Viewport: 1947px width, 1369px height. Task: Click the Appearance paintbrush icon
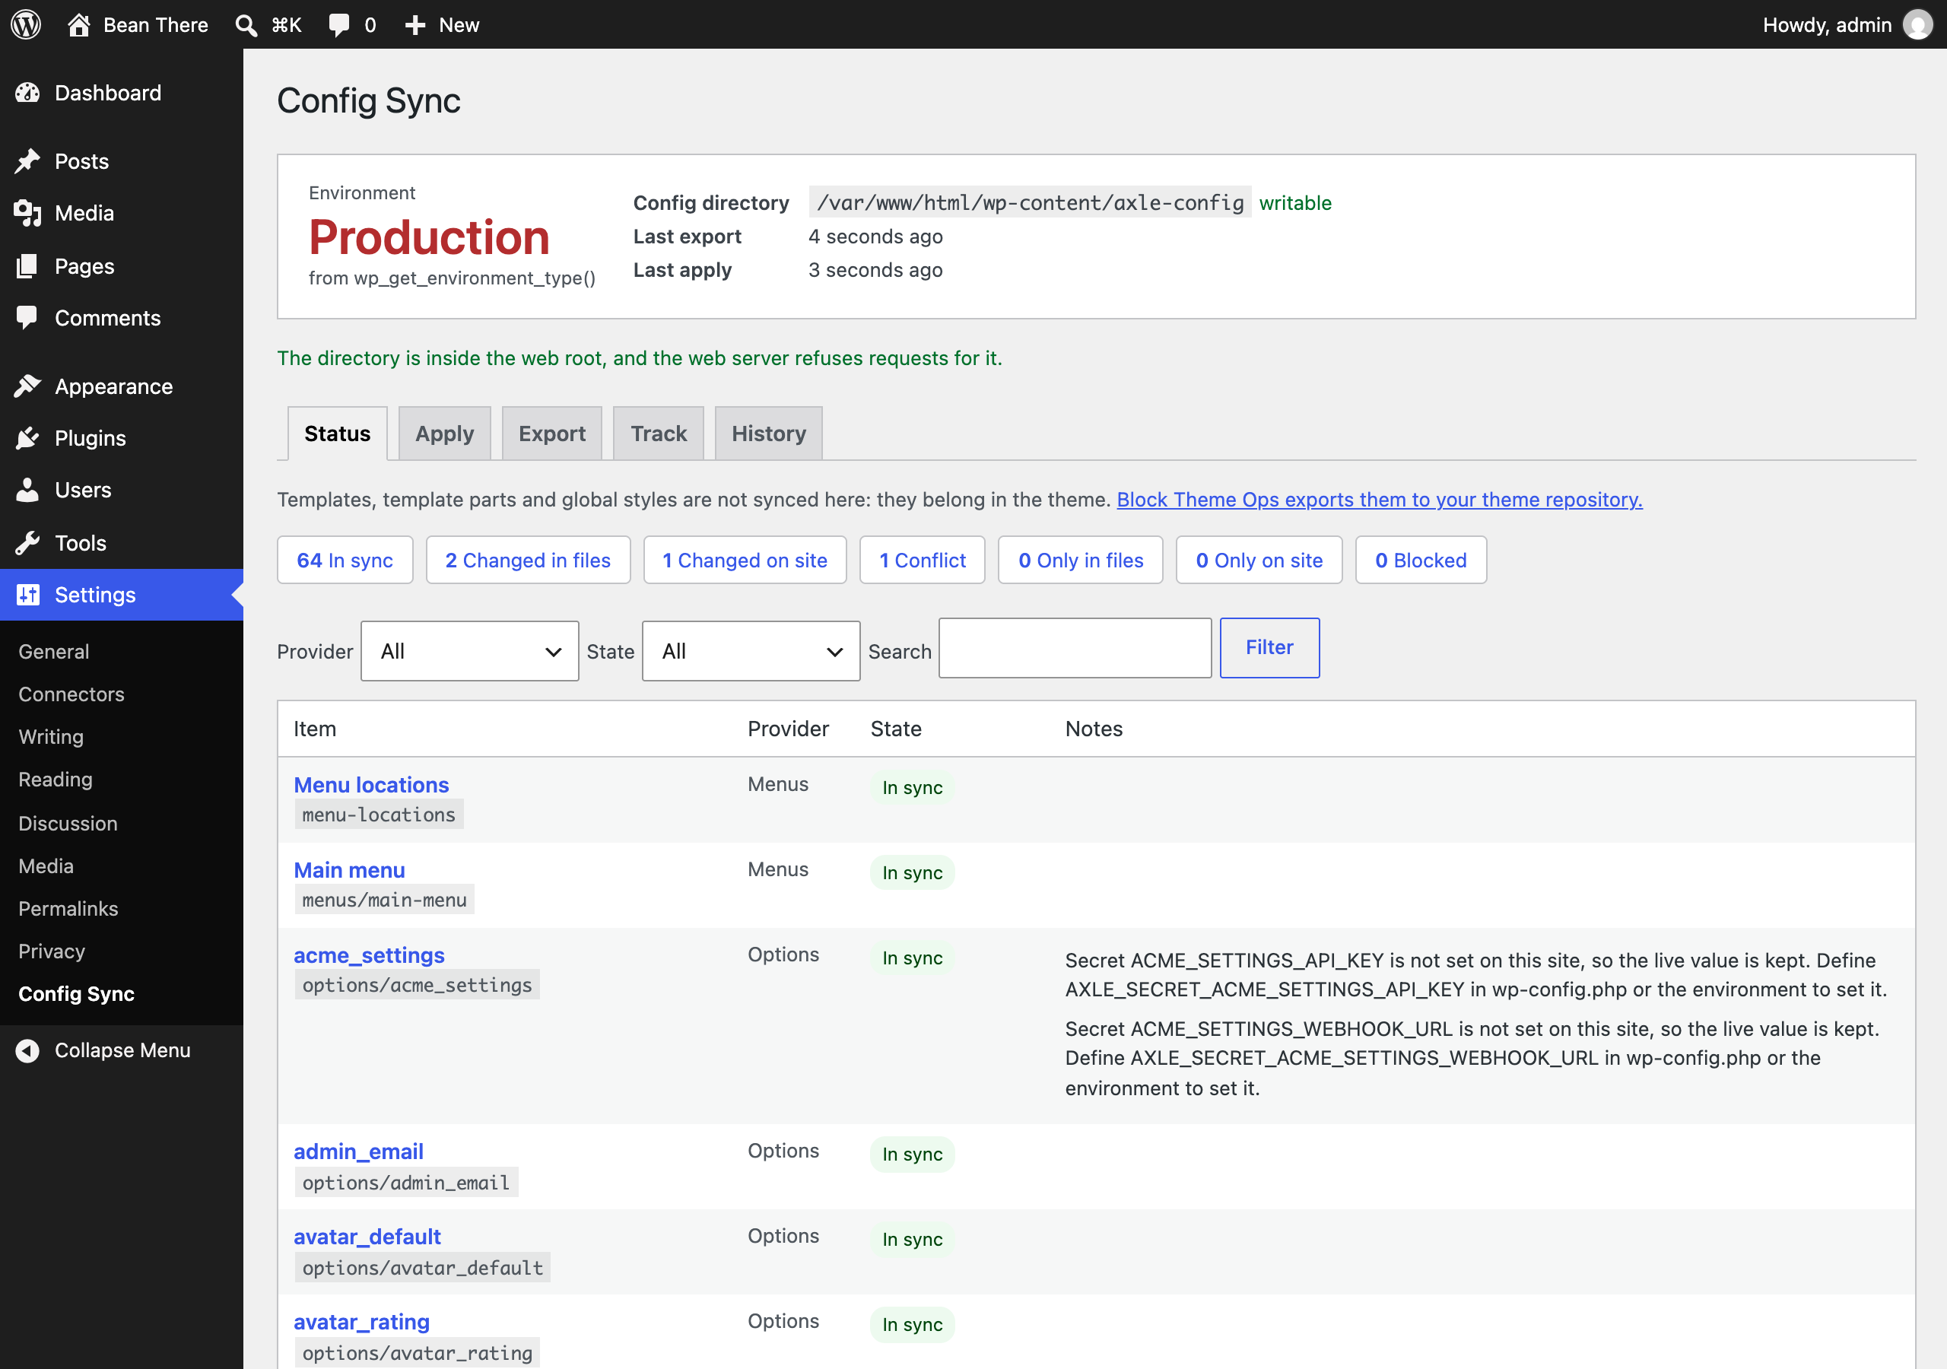click(x=27, y=387)
